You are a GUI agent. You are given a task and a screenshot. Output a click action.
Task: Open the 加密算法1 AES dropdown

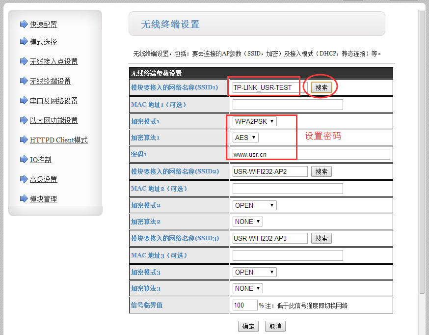[x=245, y=138]
